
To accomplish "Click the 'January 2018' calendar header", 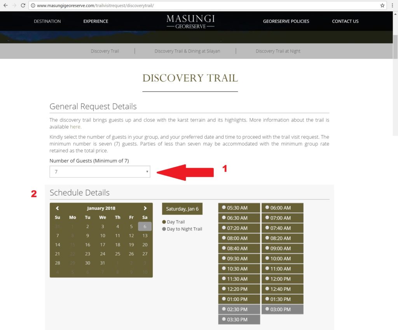I will (x=101, y=208).
